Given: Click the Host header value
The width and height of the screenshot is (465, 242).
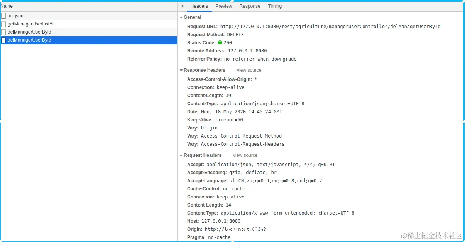Looking at the screenshot, I should (221, 221).
